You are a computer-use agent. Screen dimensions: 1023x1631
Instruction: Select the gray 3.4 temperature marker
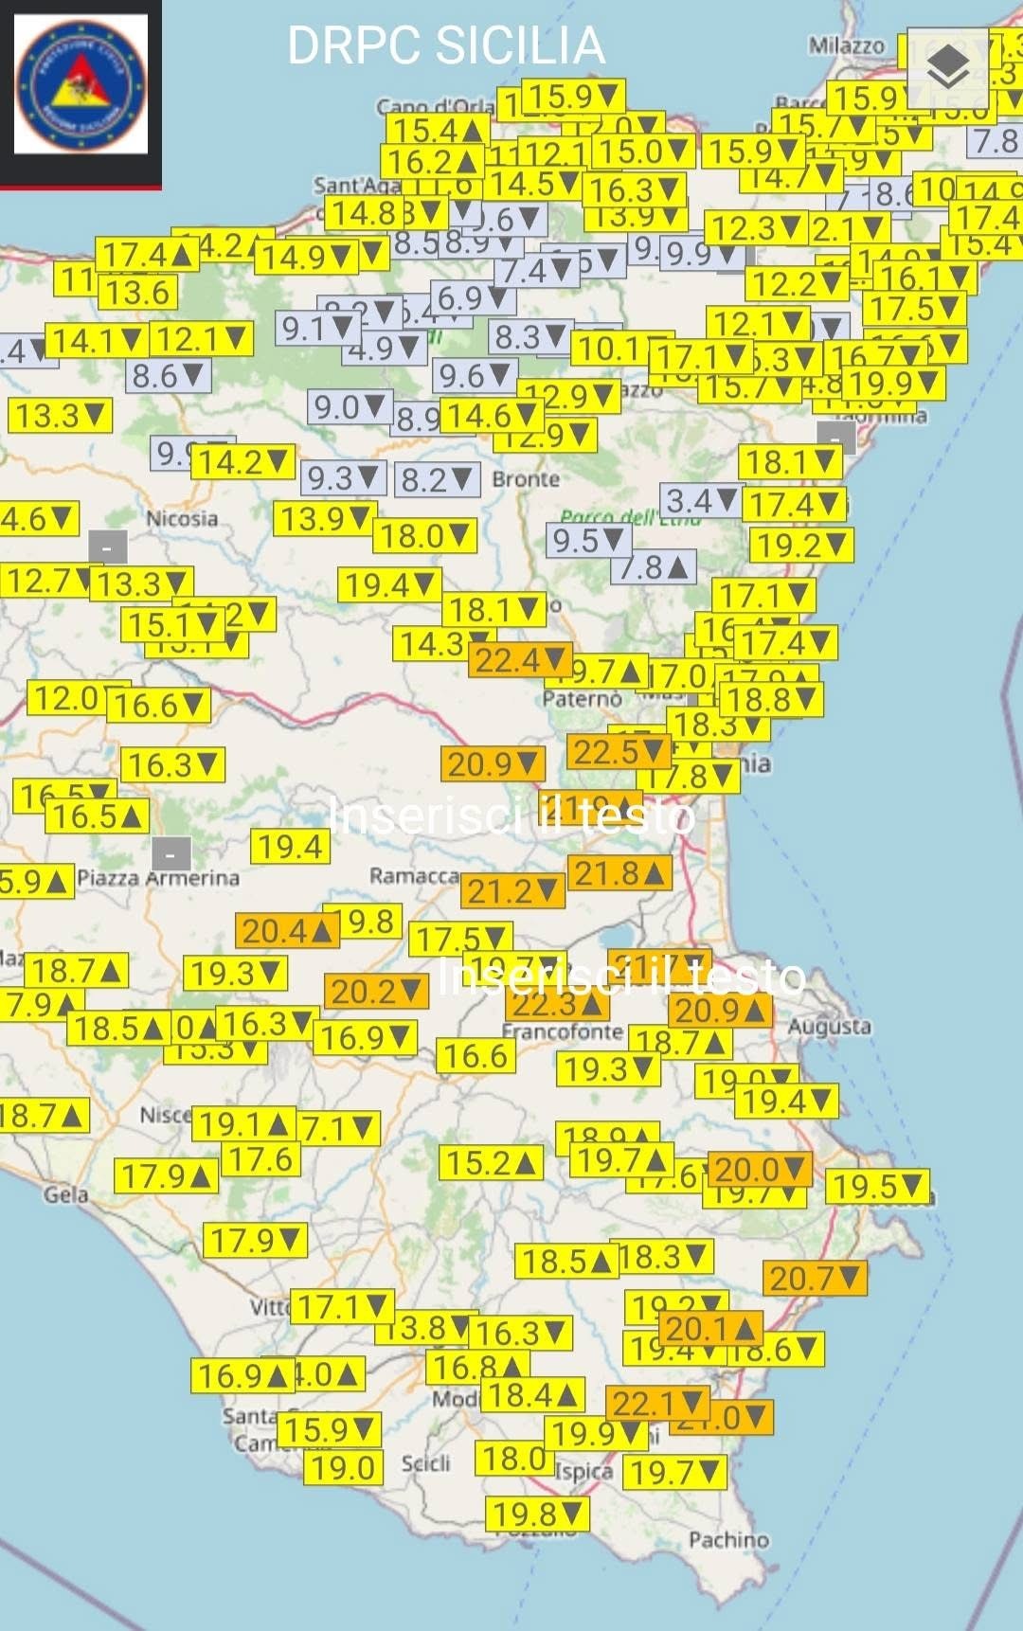701,500
